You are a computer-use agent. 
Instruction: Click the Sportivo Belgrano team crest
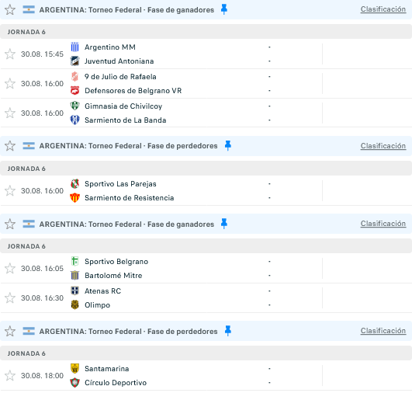tap(75, 262)
